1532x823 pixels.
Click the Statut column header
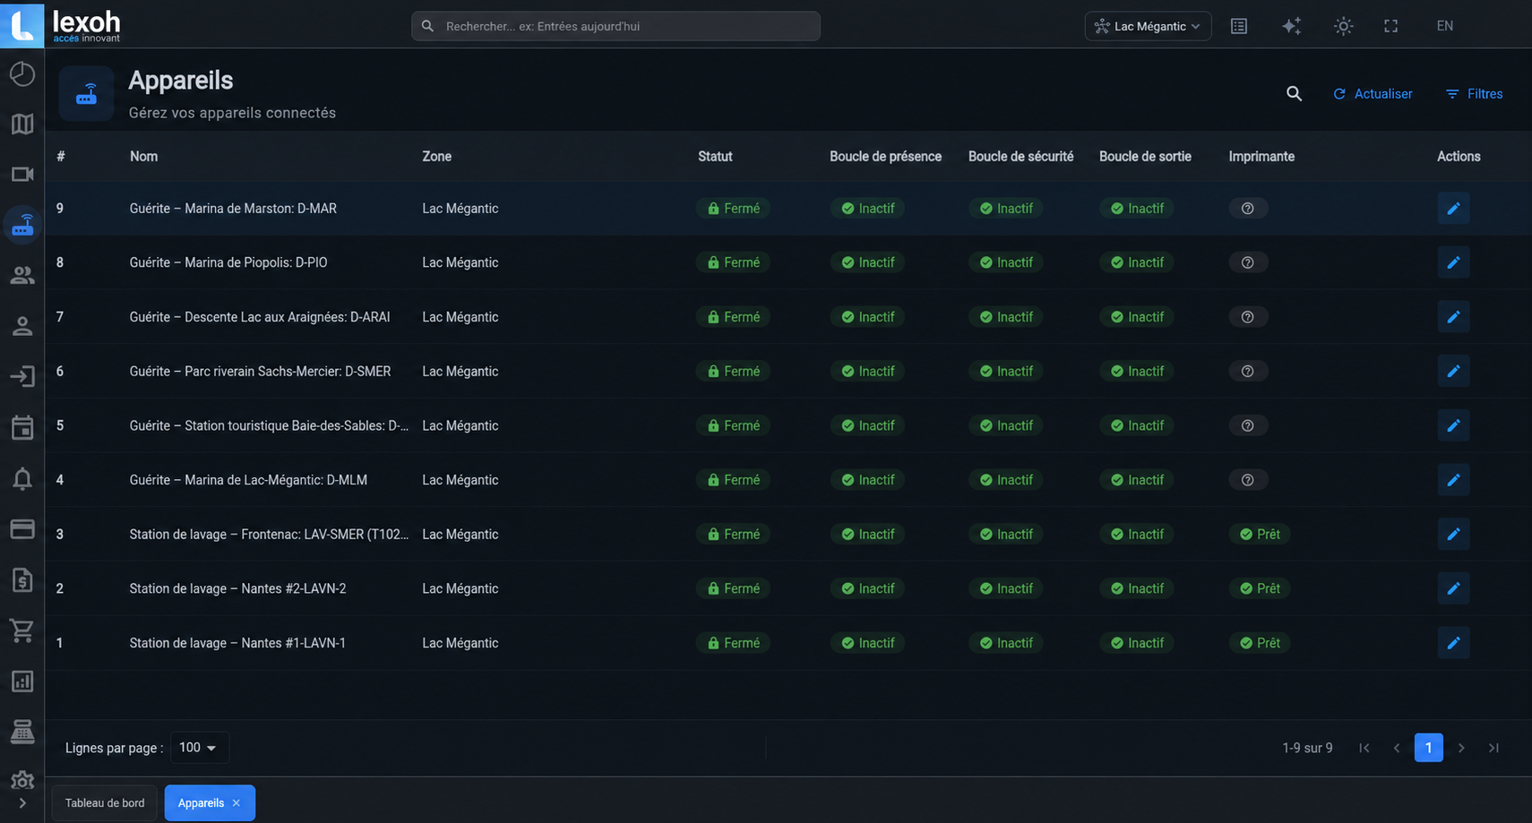pos(715,157)
